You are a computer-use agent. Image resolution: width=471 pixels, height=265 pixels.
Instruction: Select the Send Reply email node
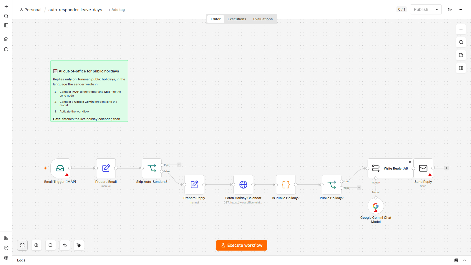pyautogui.click(x=423, y=168)
